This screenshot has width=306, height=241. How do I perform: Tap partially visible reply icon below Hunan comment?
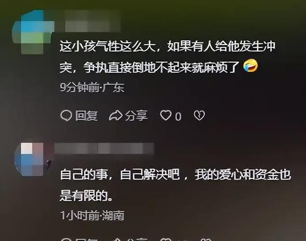(x=66, y=240)
